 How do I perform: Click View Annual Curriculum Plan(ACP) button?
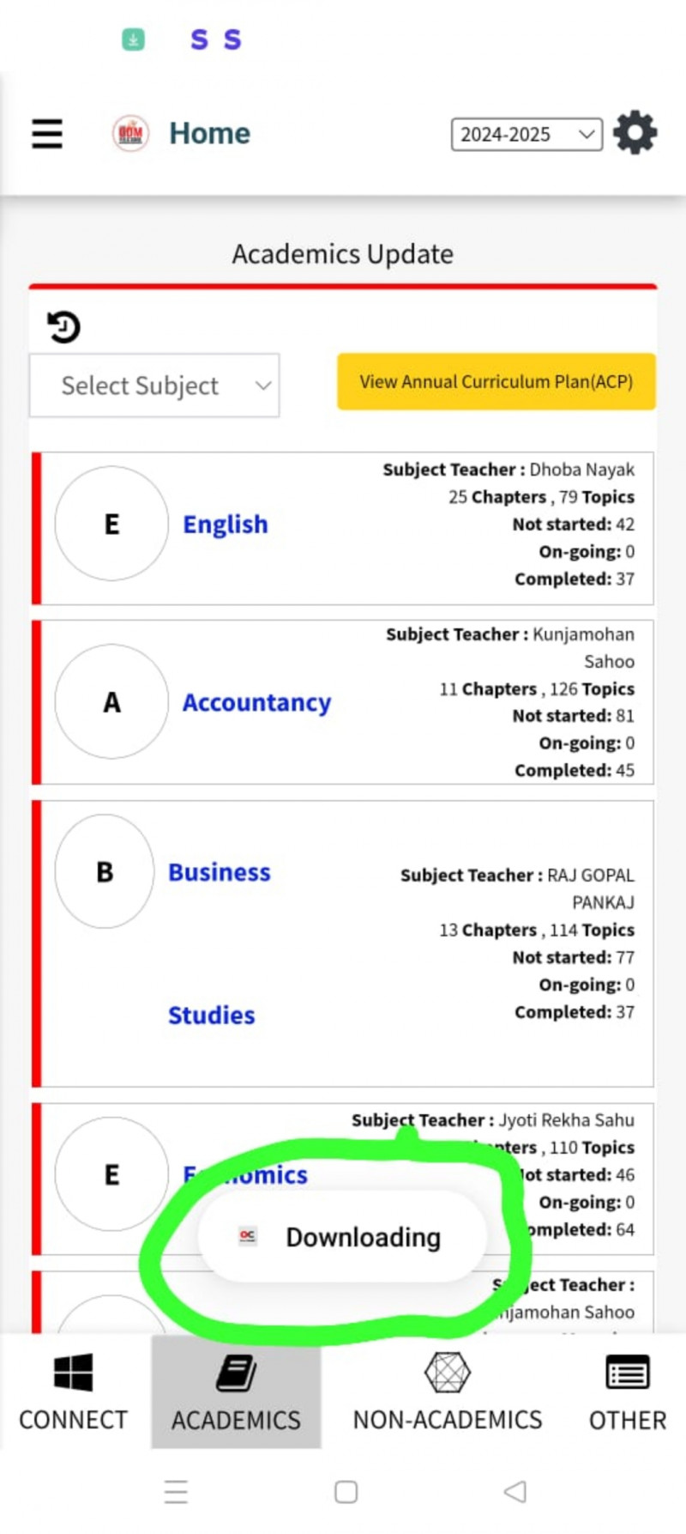click(496, 382)
